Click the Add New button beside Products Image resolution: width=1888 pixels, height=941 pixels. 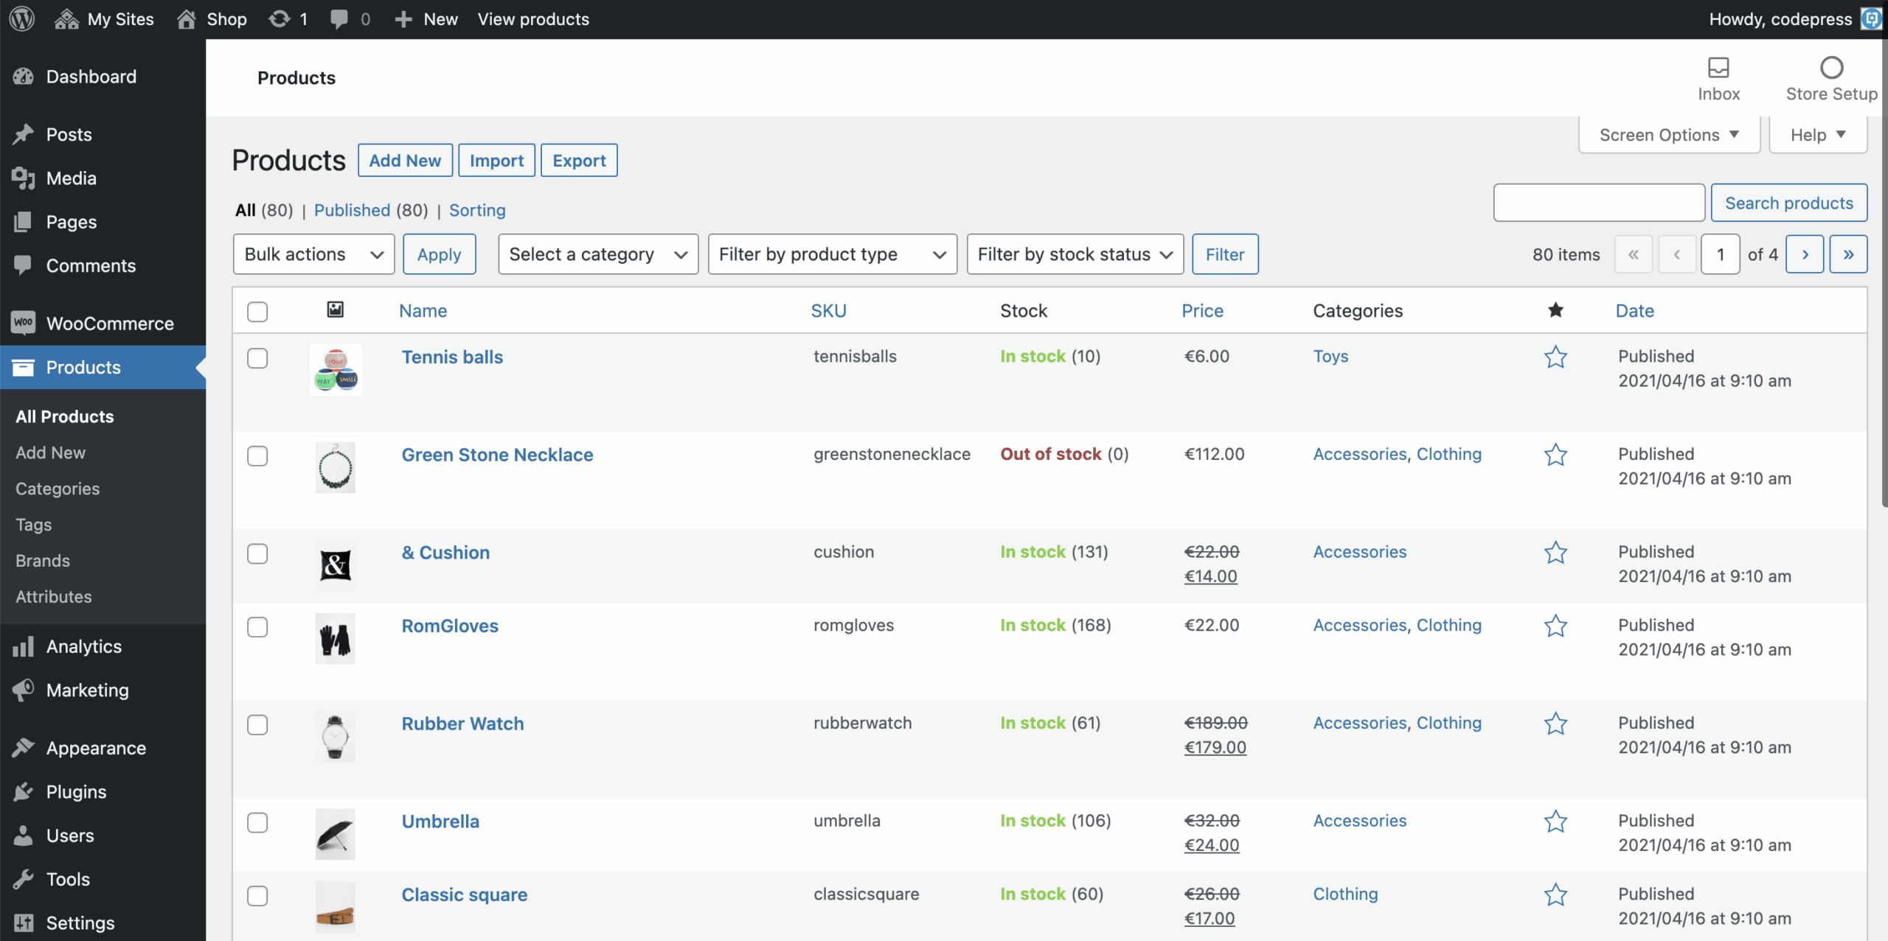[x=405, y=161]
